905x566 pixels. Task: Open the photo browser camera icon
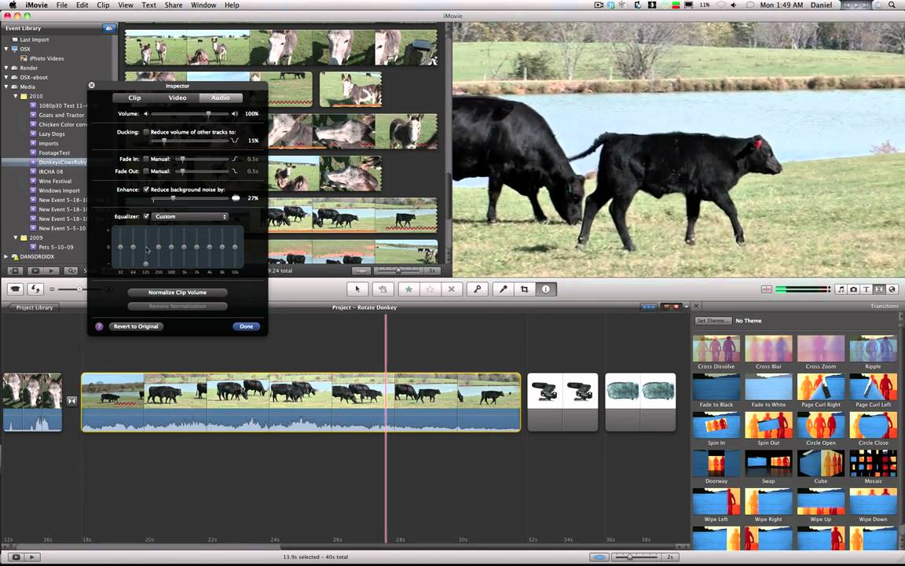[x=854, y=289]
